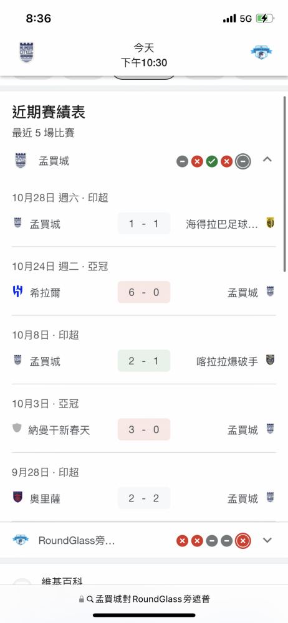Open the 6 - 0 Al Hilal match score
Viewport: 288px width, 623px height.
pos(144,292)
